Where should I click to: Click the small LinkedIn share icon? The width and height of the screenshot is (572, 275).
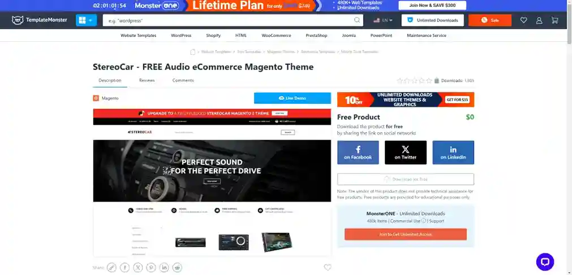tap(164, 268)
